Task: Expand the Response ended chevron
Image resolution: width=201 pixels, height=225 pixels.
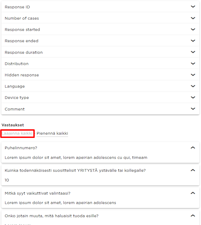Action: 193,41
